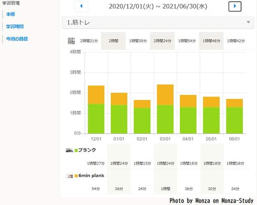The image size is (257, 205).
Task: Click the green プランク legend color square
Action: pyautogui.click(x=76, y=150)
